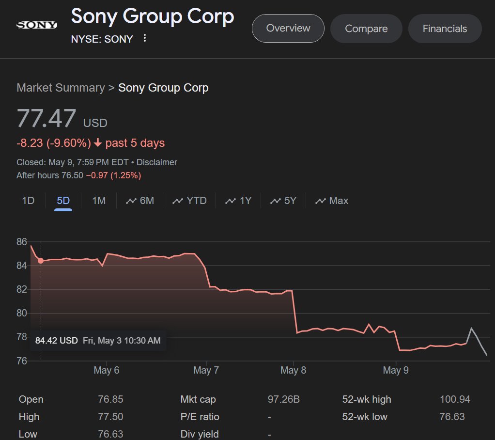
Task: Click the trend icon on 5Y
Action: [276, 201]
